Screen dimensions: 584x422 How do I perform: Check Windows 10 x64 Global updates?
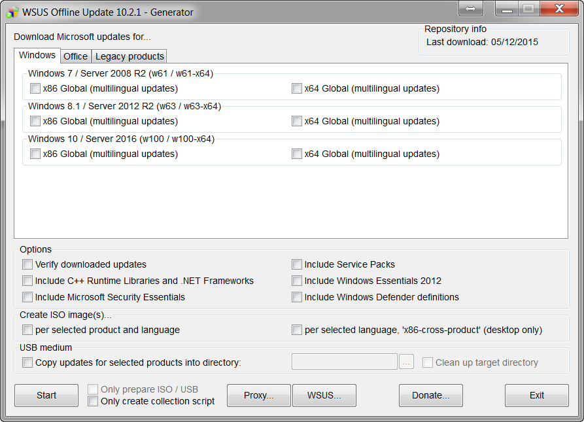pos(297,154)
